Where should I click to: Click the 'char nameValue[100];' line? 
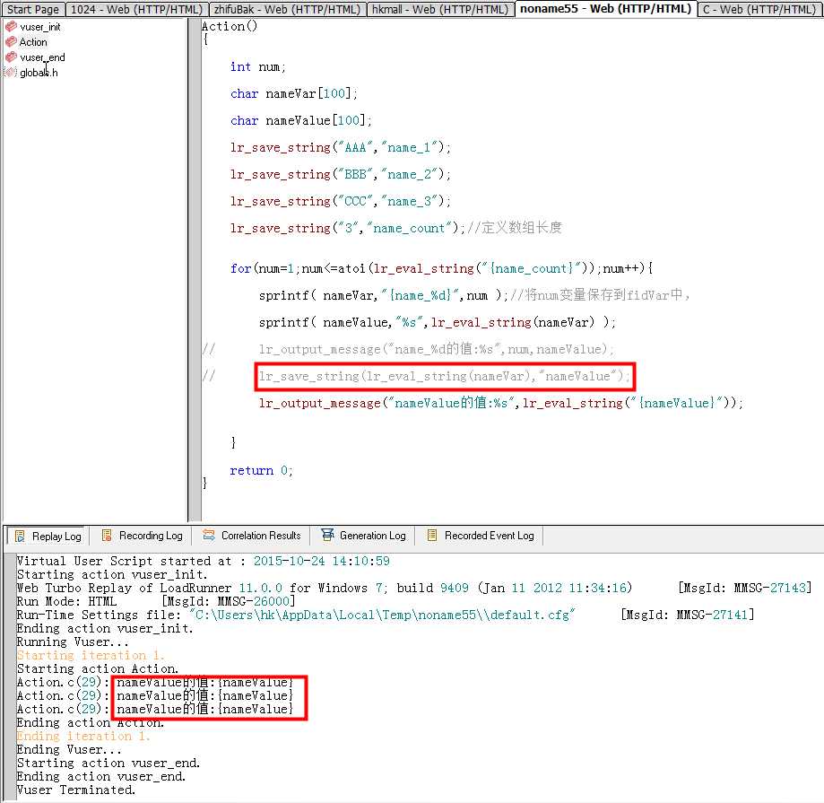tap(300, 120)
